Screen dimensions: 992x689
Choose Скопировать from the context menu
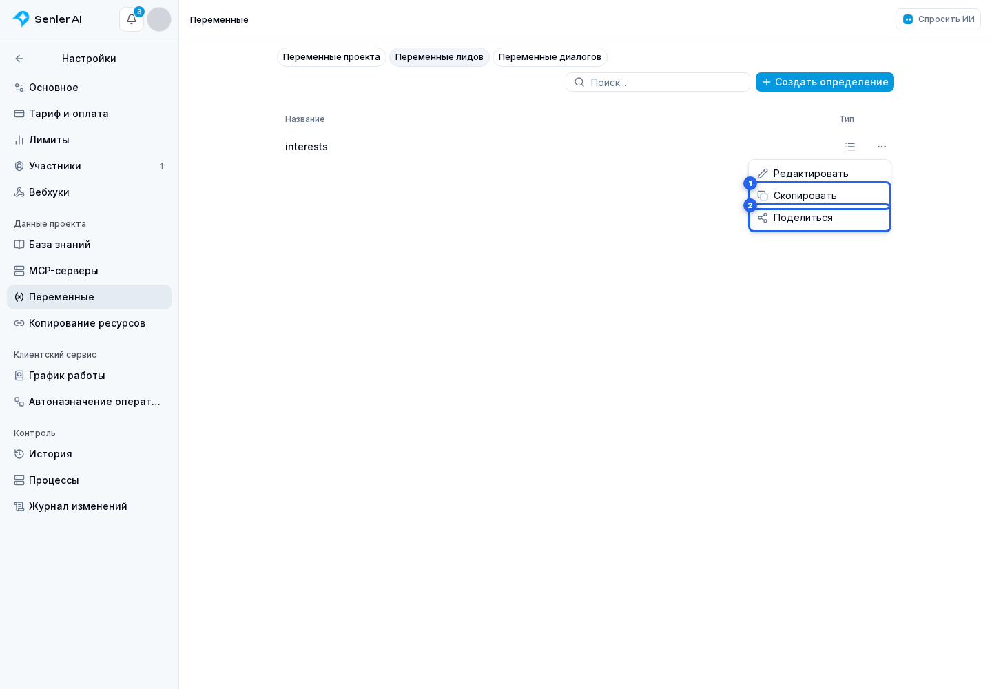coord(820,196)
